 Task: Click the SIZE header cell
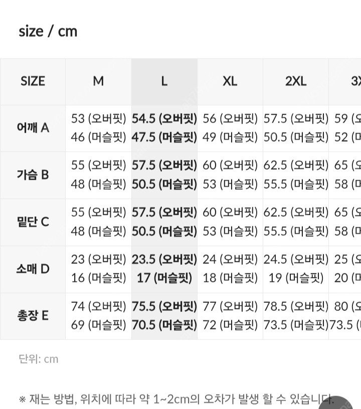point(33,81)
